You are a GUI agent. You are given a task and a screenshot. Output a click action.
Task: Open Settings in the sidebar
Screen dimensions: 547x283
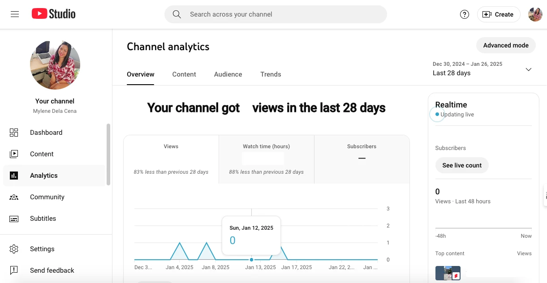tap(54, 249)
